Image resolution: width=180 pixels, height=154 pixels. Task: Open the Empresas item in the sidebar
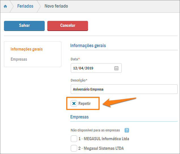[x=19, y=59]
